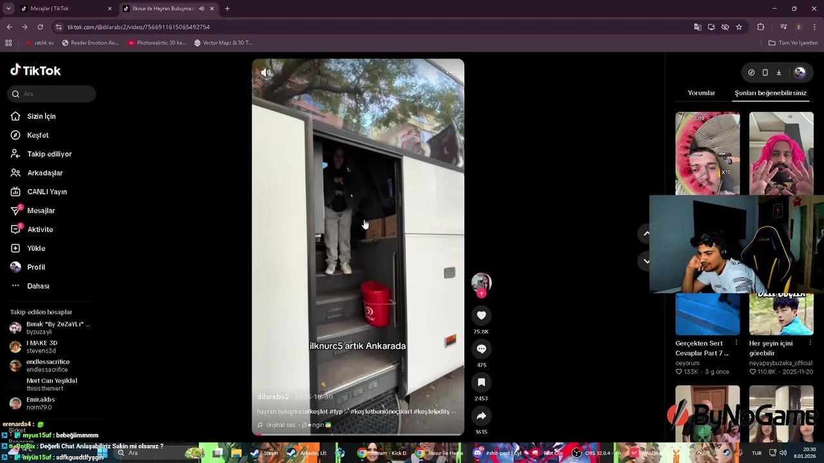Open creator avatar beside the video

tap(481, 282)
